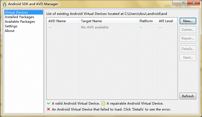This screenshot has width=202, height=117.
Task: Select the 'No AVD available' table row
Action: coord(112,27)
